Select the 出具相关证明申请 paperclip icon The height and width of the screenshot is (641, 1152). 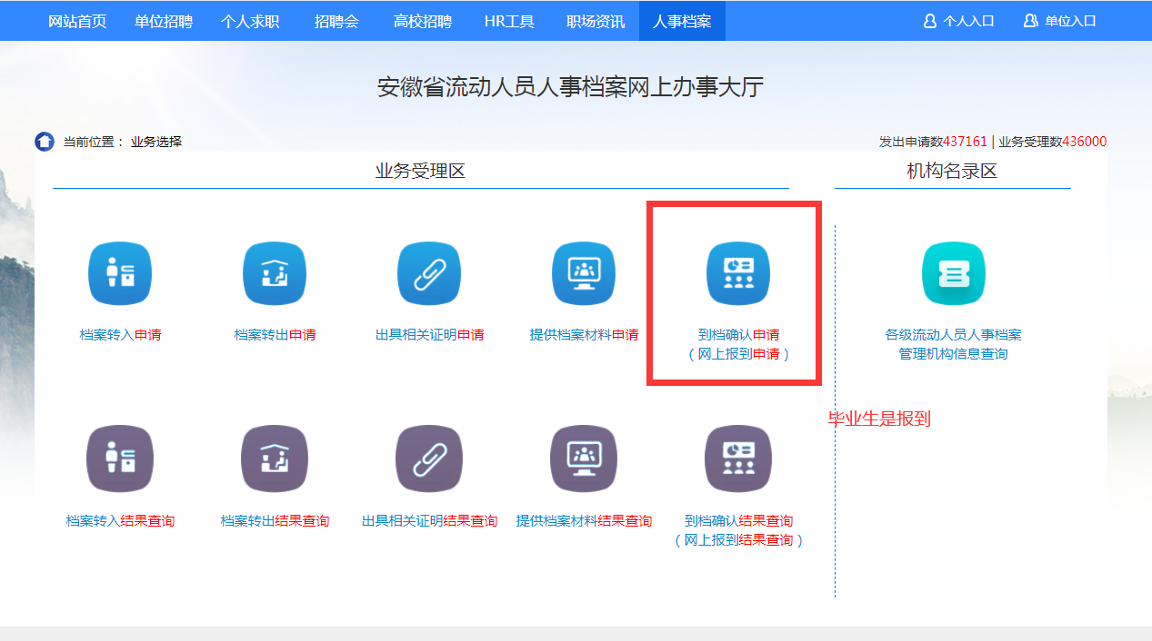tap(429, 273)
